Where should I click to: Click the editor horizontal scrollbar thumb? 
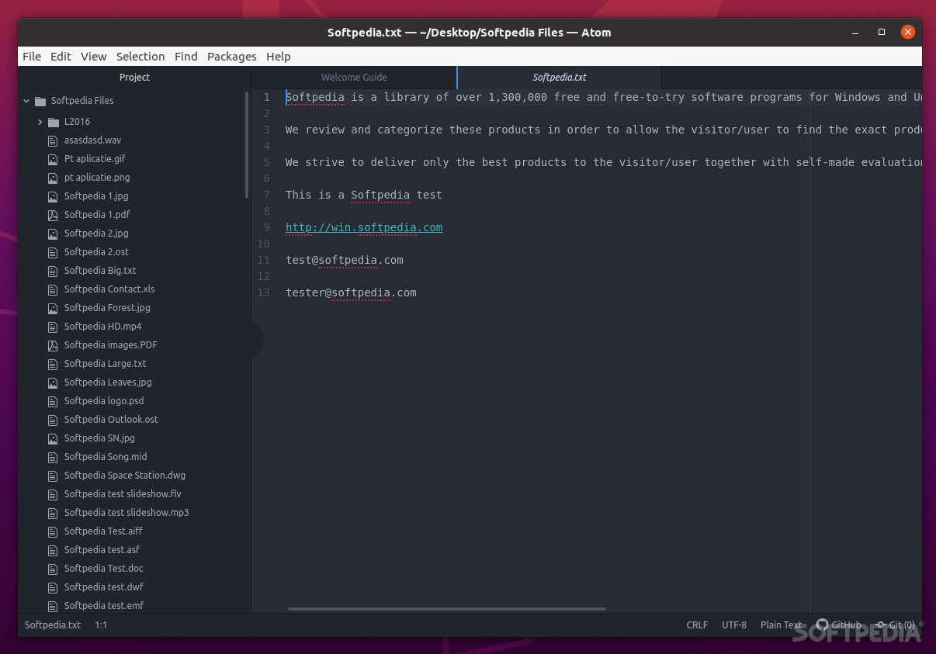click(x=447, y=608)
